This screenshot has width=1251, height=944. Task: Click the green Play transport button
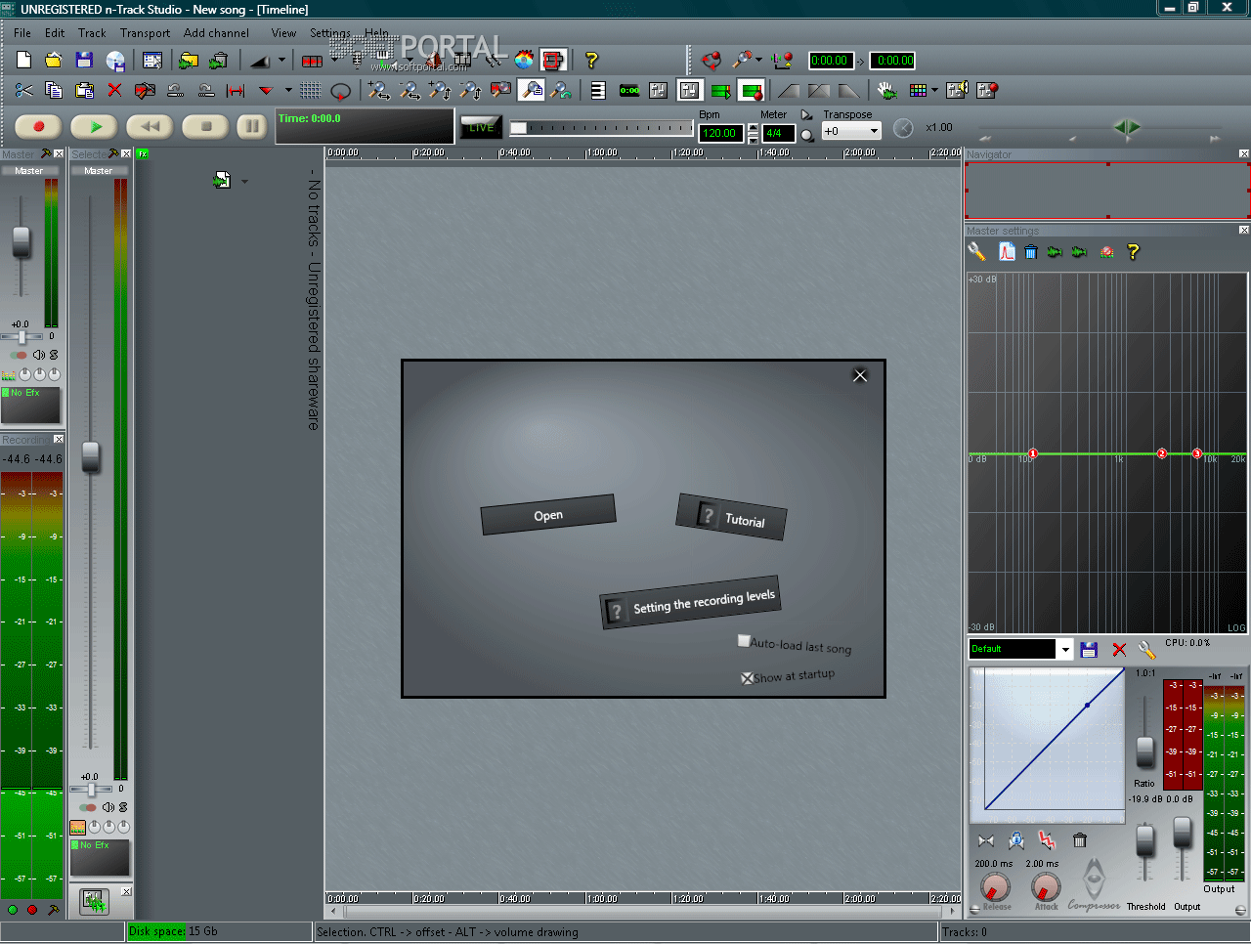tap(95, 127)
